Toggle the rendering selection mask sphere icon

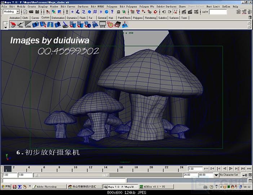106,12
